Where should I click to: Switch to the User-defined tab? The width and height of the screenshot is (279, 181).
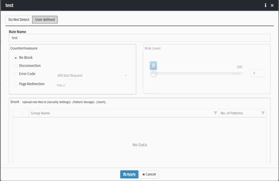coord(45,19)
